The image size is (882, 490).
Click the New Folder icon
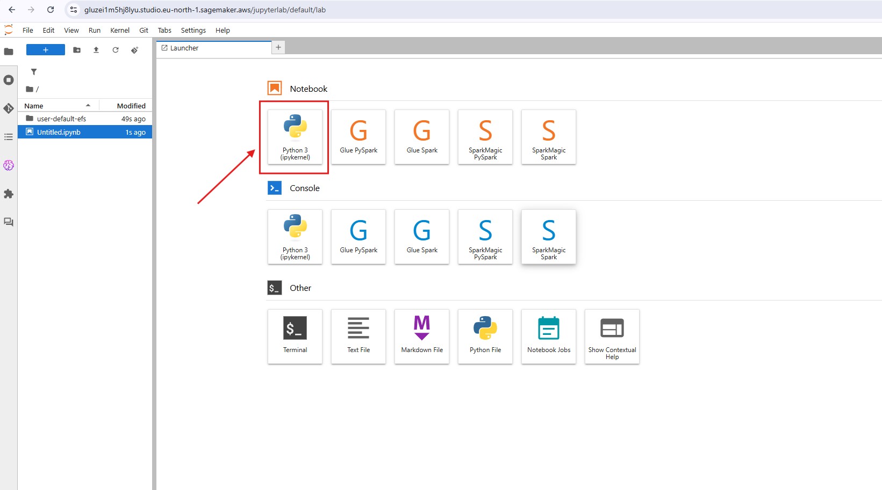pyautogui.click(x=77, y=50)
